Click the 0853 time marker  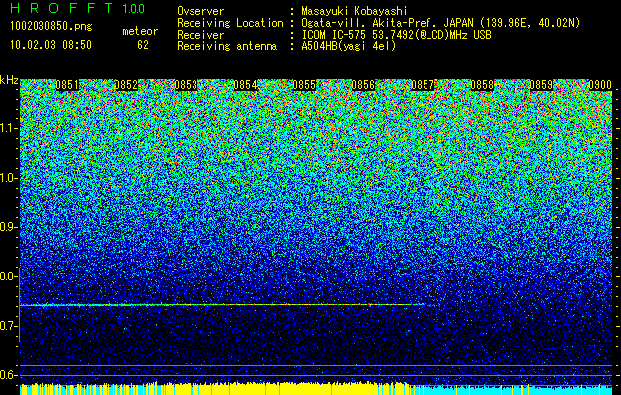click(x=186, y=85)
